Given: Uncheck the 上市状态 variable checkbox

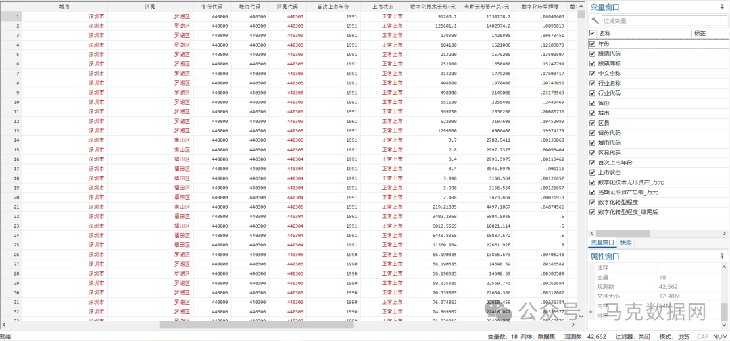Looking at the screenshot, I should click(593, 173).
